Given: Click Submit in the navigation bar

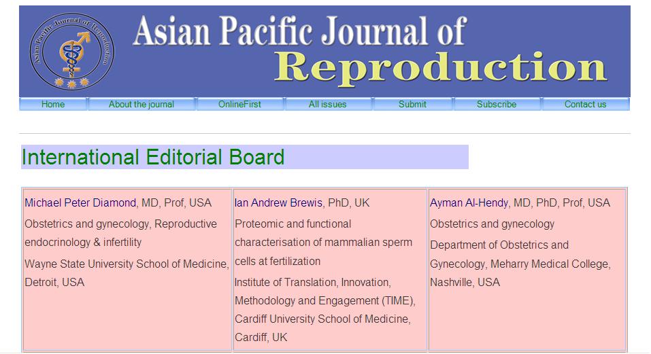Looking at the screenshot, I should (x=412, y=104).
